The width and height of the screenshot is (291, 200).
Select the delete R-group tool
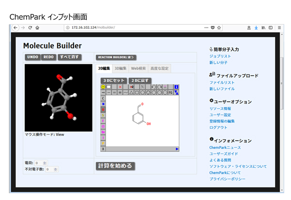[x=131, y=86]
